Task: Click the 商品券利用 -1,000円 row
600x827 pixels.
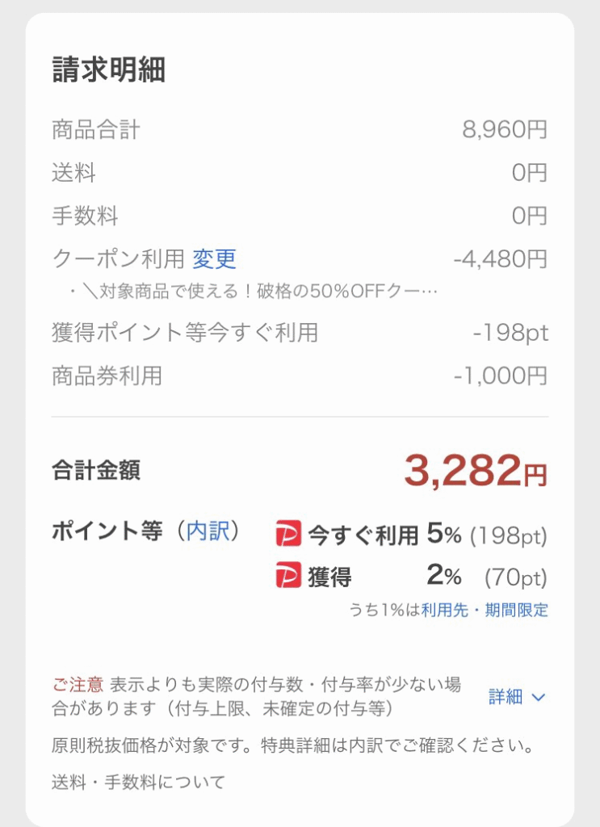Action: pos(300,376)
